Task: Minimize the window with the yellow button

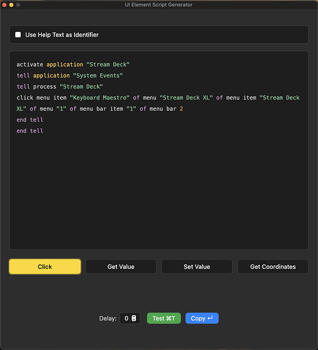Action: 12,5
